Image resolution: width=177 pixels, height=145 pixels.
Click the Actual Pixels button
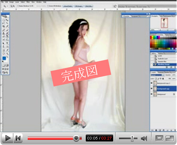(68, 6)
